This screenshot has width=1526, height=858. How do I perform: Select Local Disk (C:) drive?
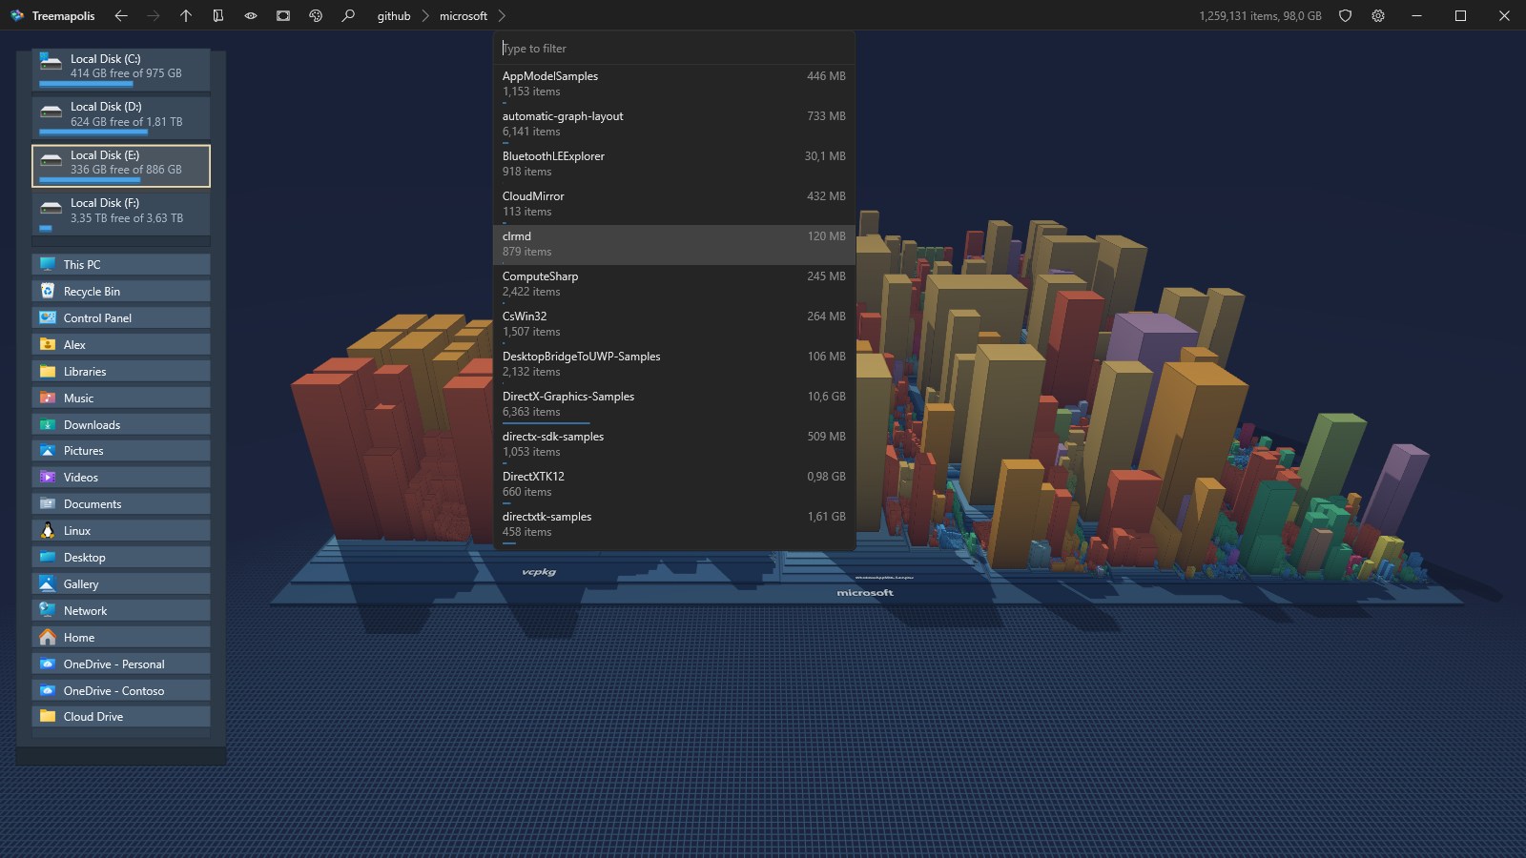pyautogui.click(x=121, y=70)
